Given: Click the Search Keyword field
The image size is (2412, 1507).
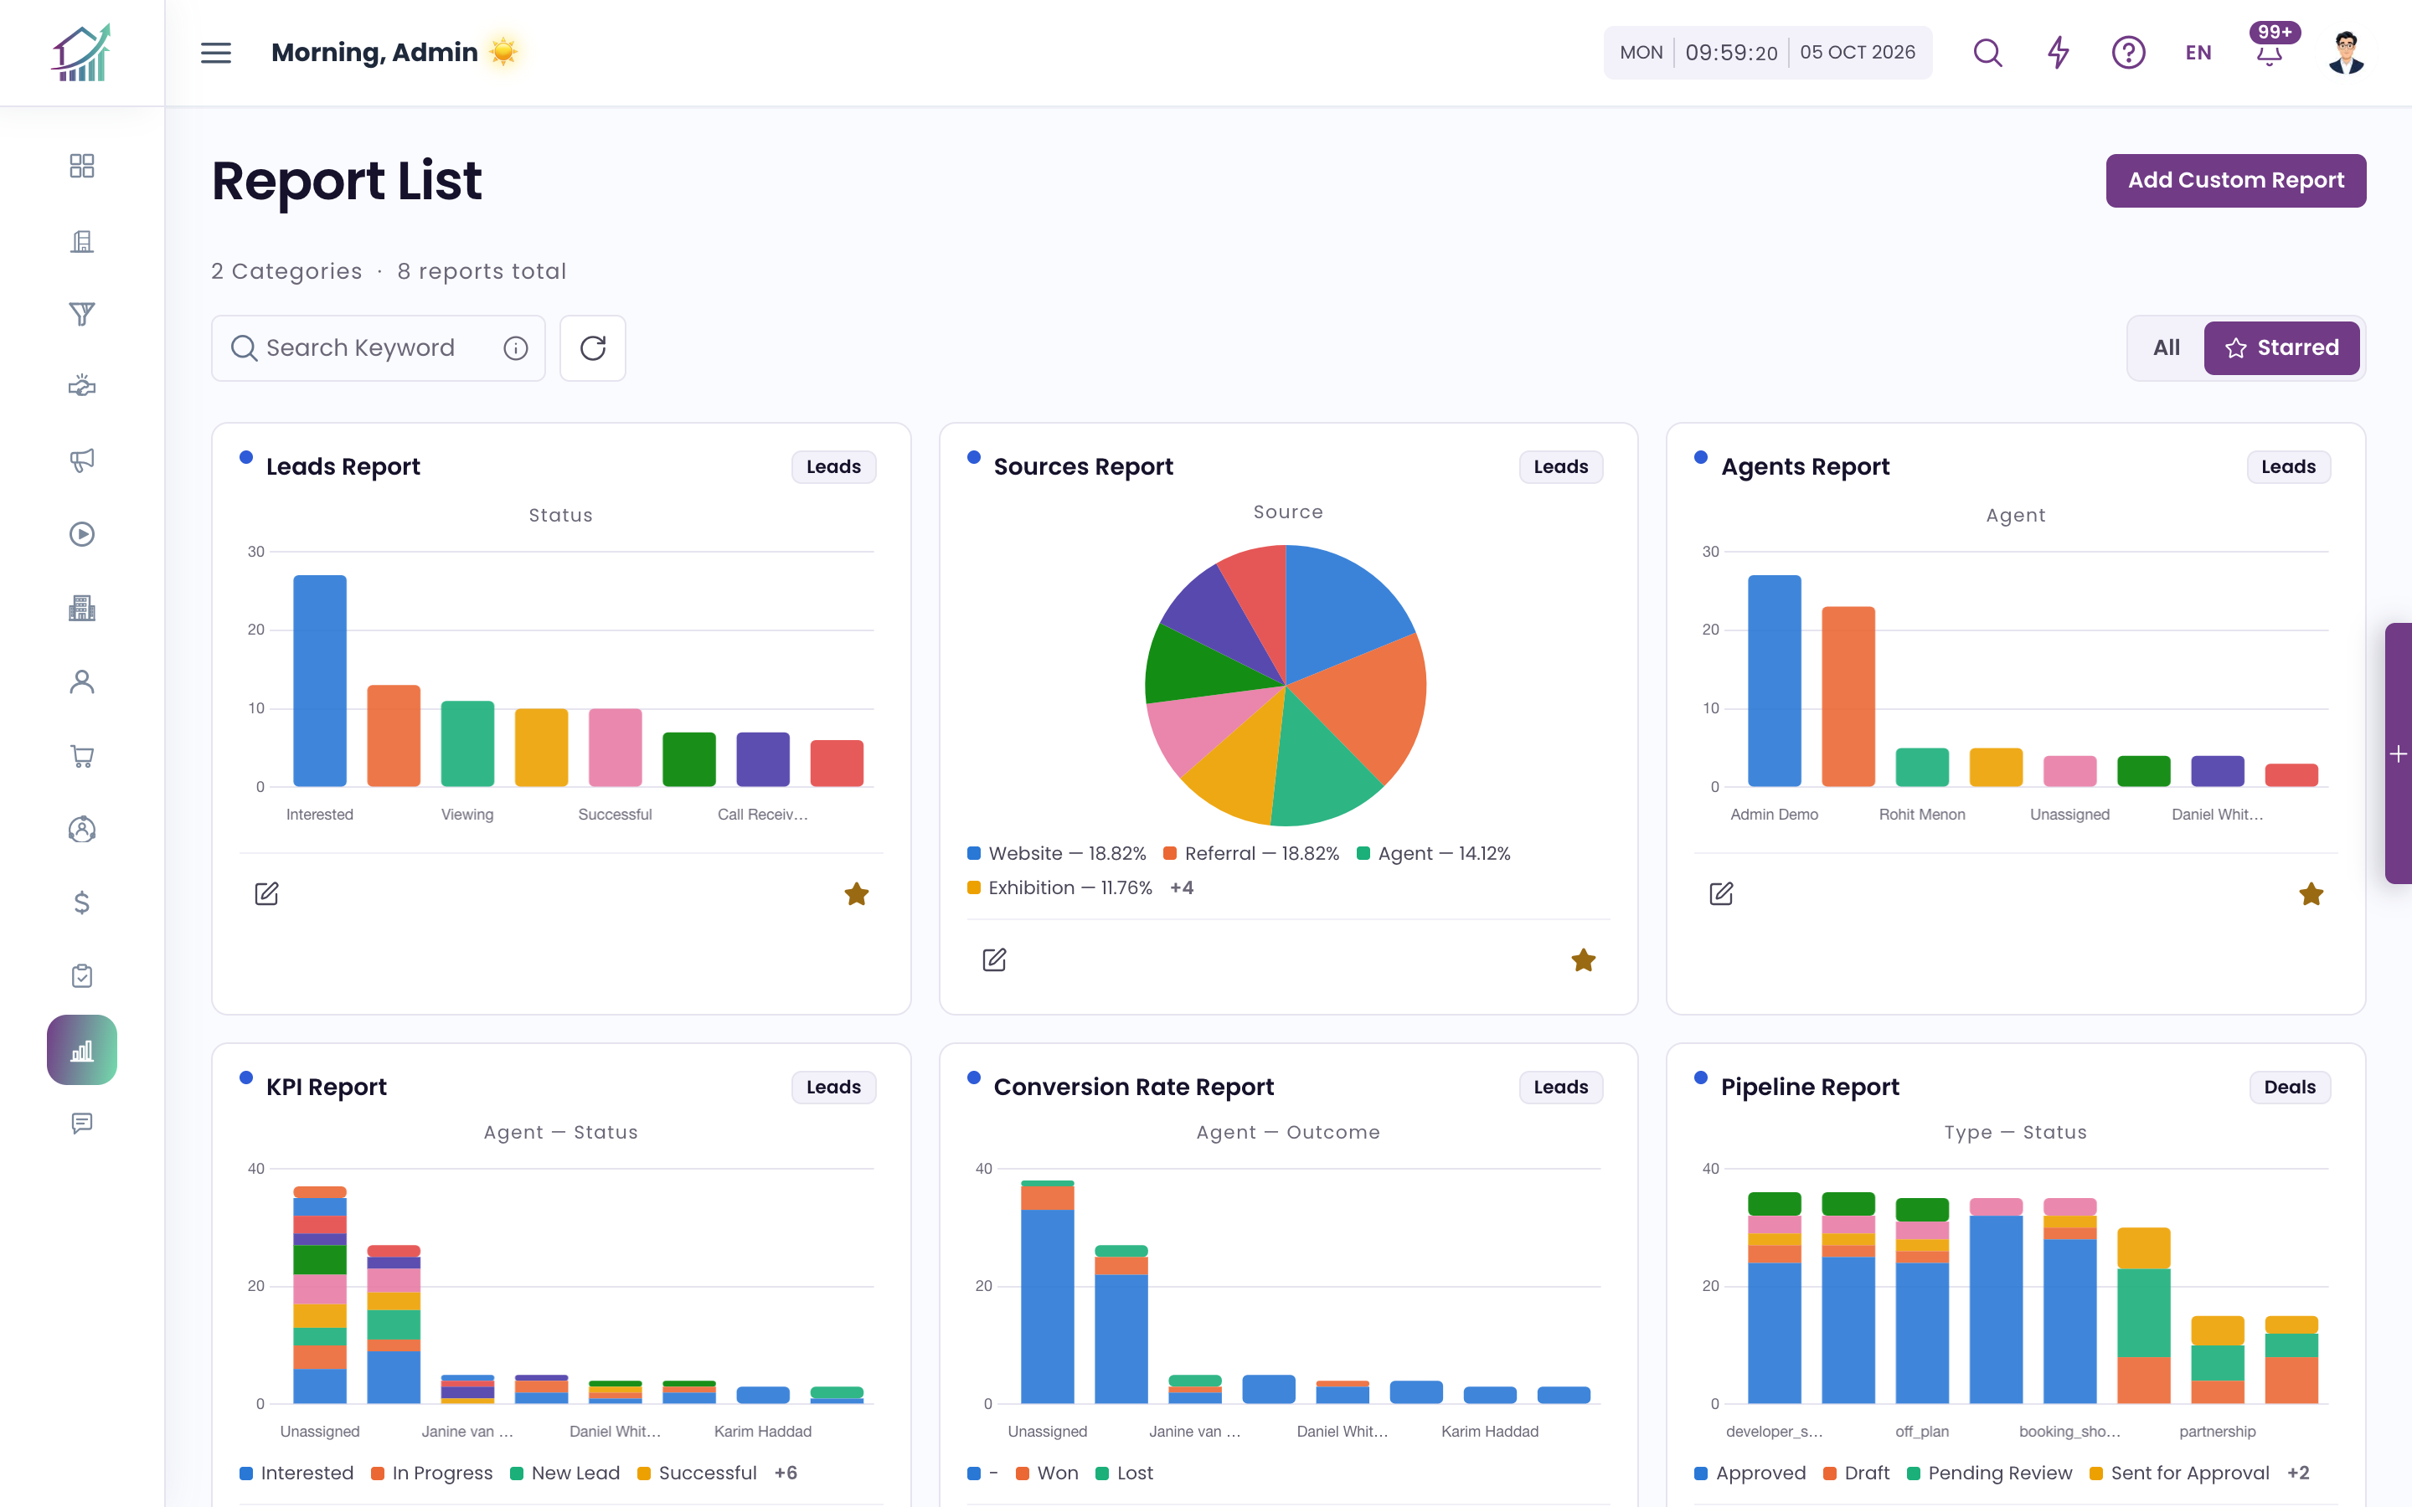Looking at the screenshot, I should coord(378,347).
